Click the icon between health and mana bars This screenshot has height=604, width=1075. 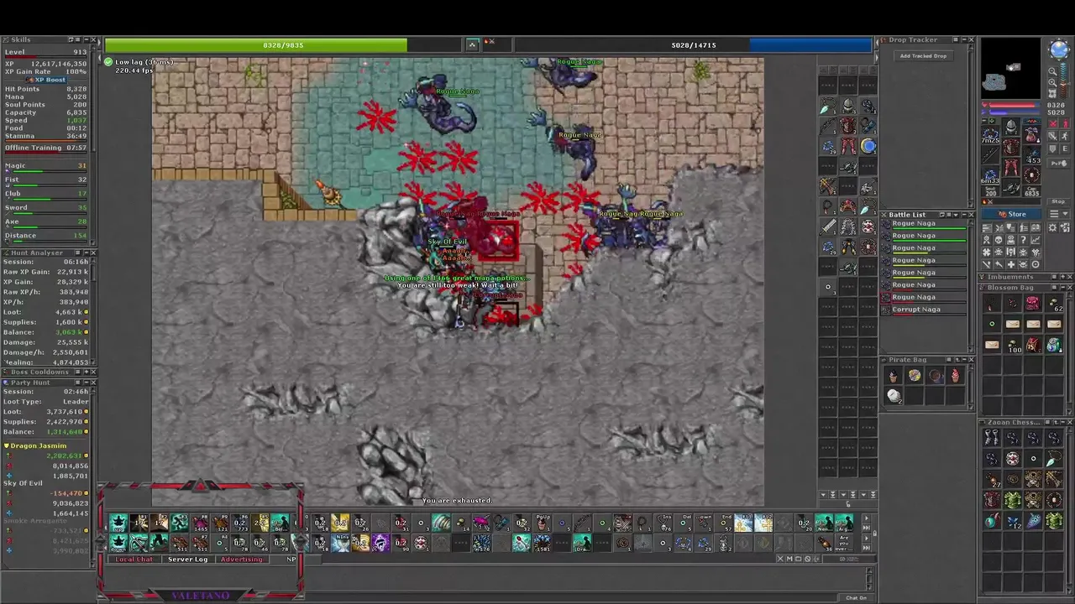coord(472,44)
